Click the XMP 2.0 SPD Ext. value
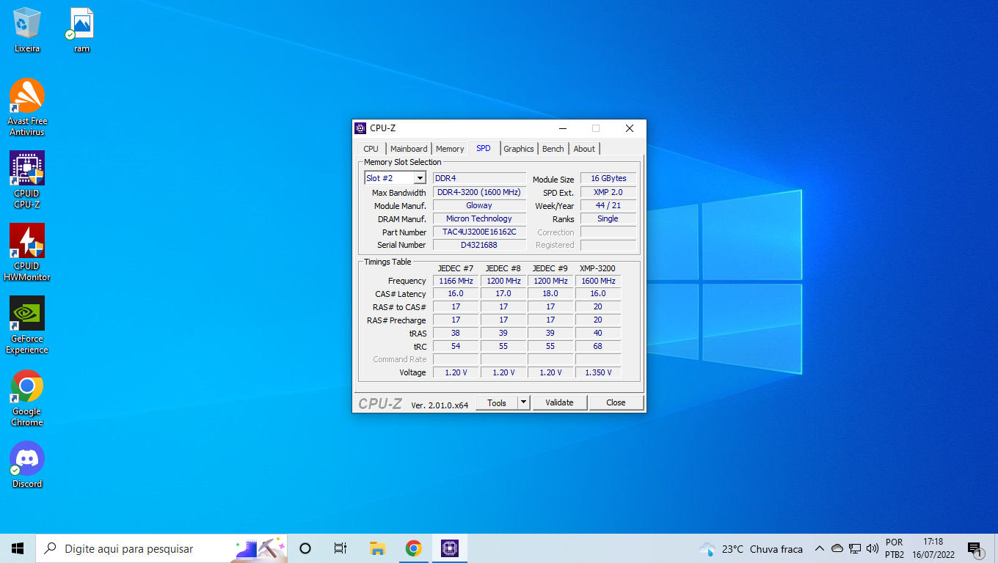 click(x=608, y=192)
